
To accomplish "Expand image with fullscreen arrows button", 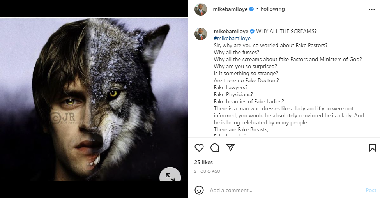I will (x=170, y=177).
